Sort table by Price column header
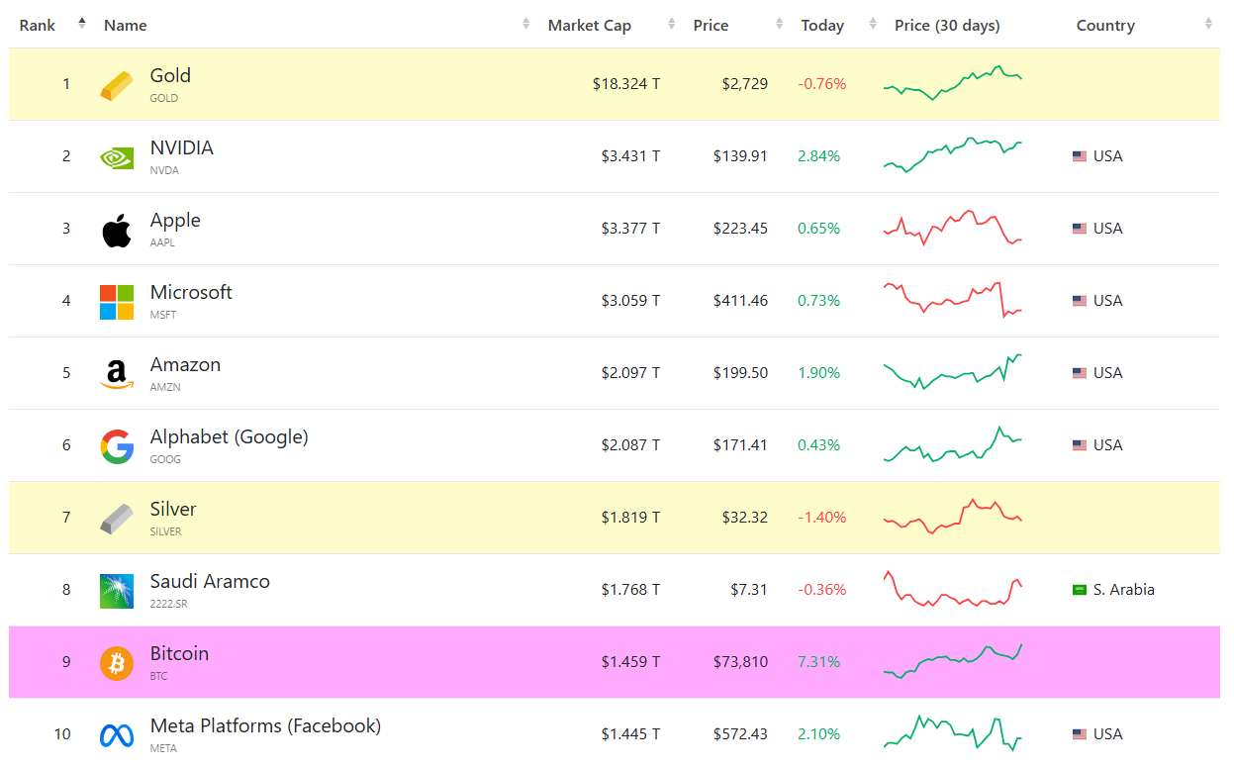The image size is (1234, 768). 711,26
